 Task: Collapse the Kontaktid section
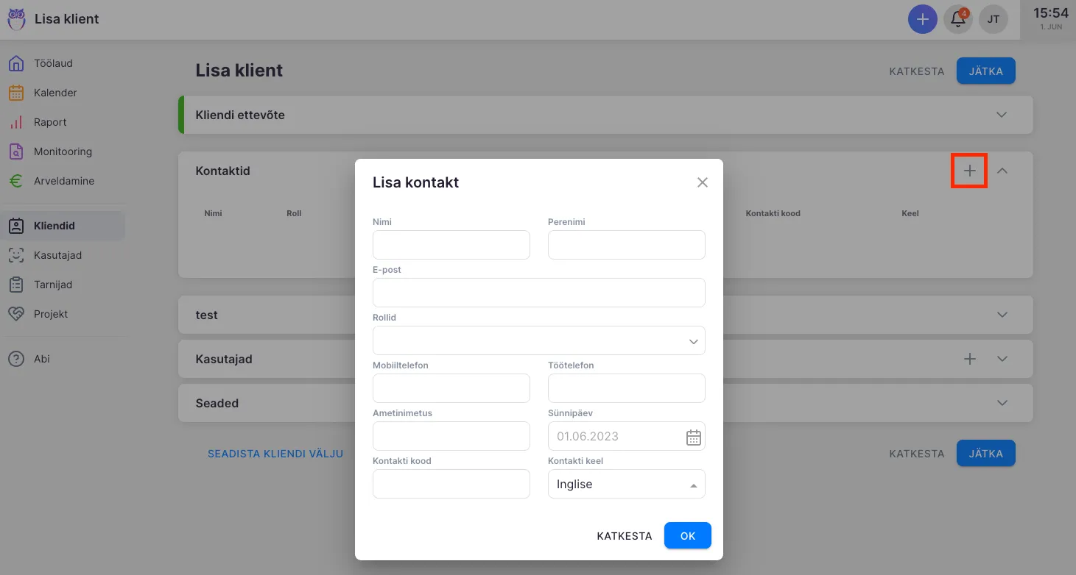pyautogui.click(x=1002, y=171)
